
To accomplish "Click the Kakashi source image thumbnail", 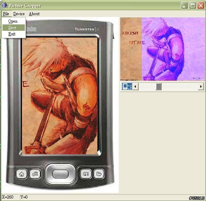I will coord(162,49).
